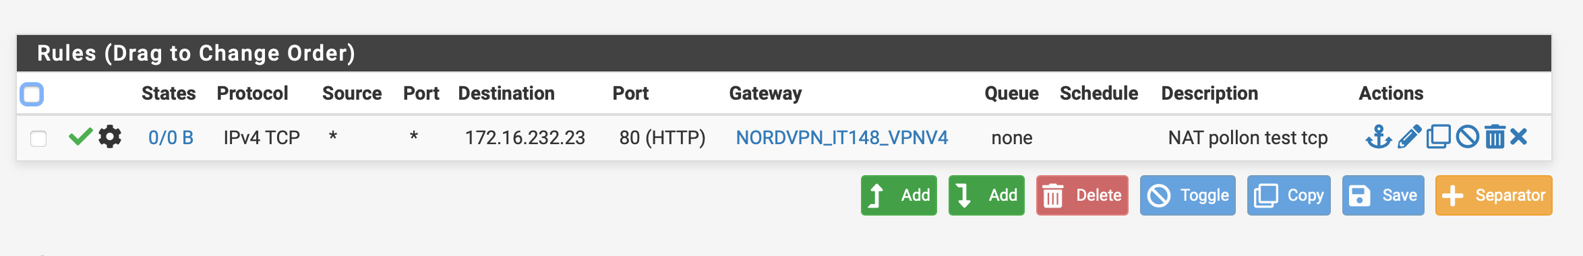The image size is (1583, 256).
Task: Add a rule to the end of the list
Action: (986, 195)
